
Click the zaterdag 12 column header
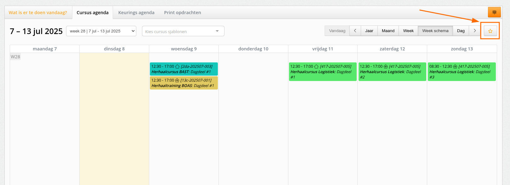click(x=392, y=49)
